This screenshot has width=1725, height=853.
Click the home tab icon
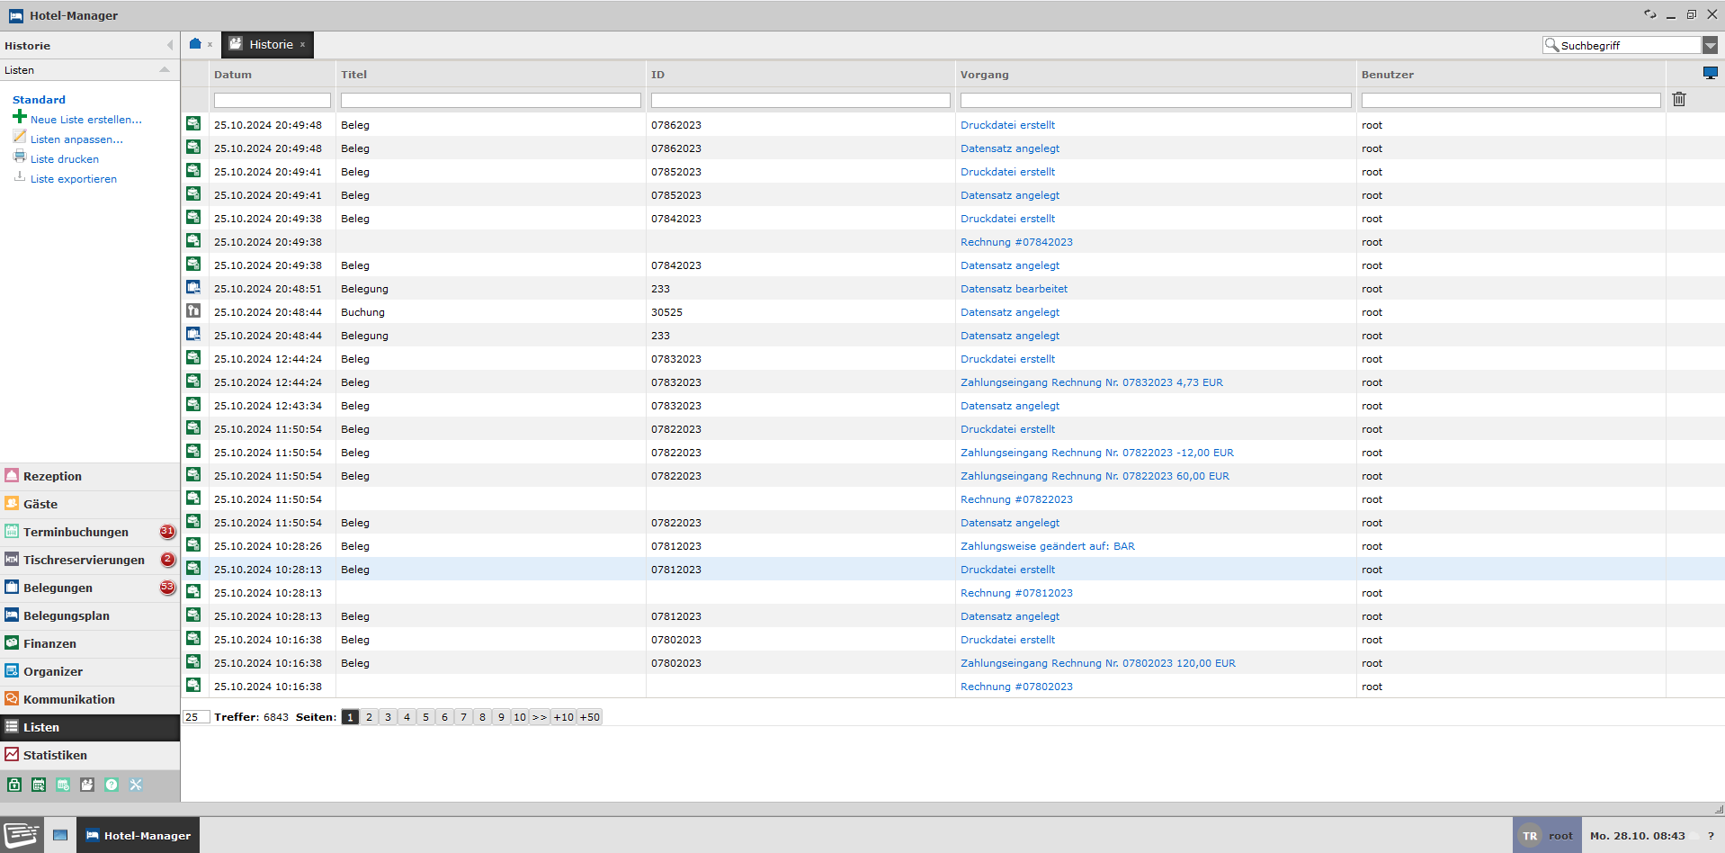(x=195, y=43)
